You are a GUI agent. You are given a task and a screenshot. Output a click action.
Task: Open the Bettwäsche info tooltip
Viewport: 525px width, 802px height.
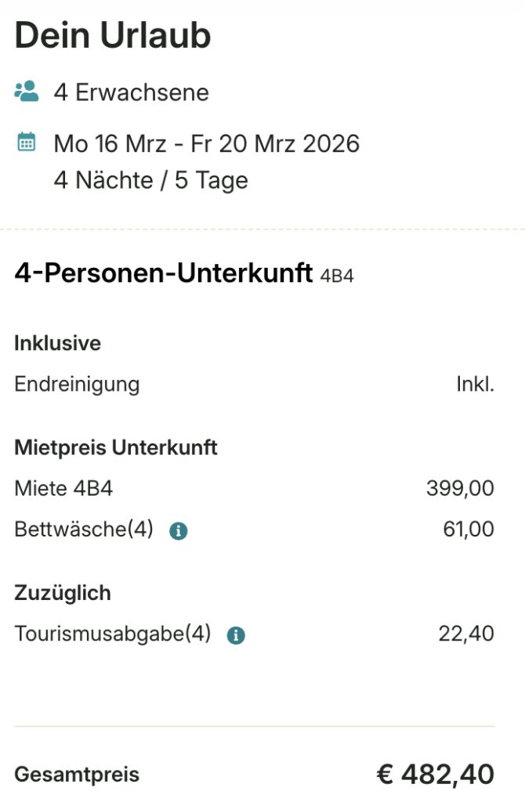pyautogui.click(x=177, y=530)
